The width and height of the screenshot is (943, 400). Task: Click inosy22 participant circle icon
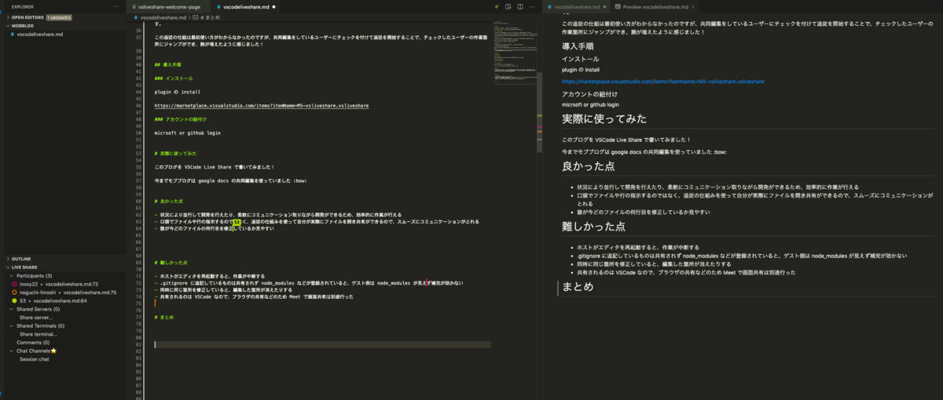14,283
